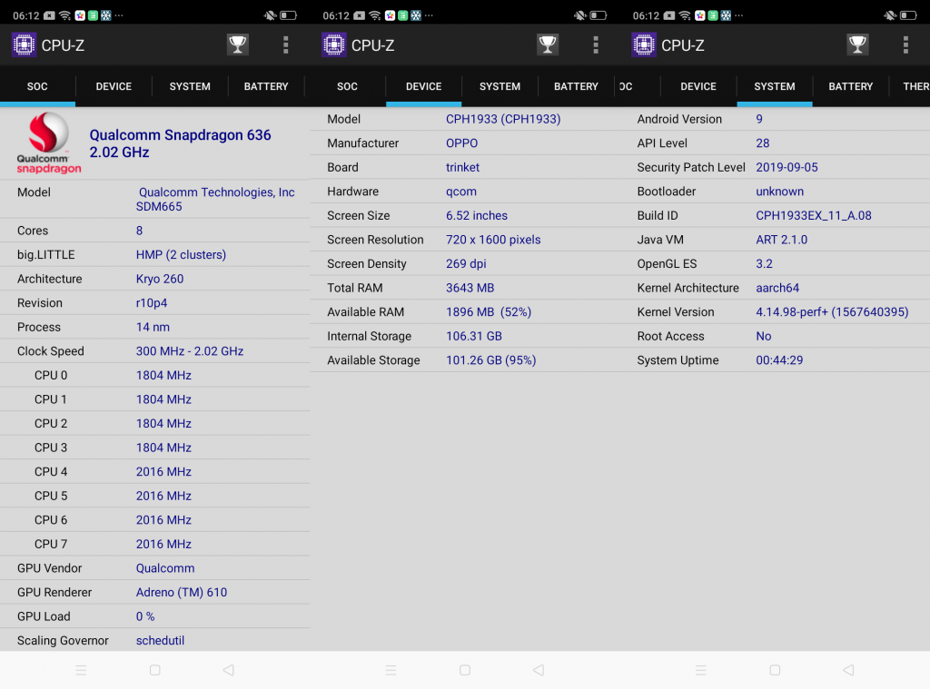Tap the CPU-Z app logo in the middle screen

(334, 45)
